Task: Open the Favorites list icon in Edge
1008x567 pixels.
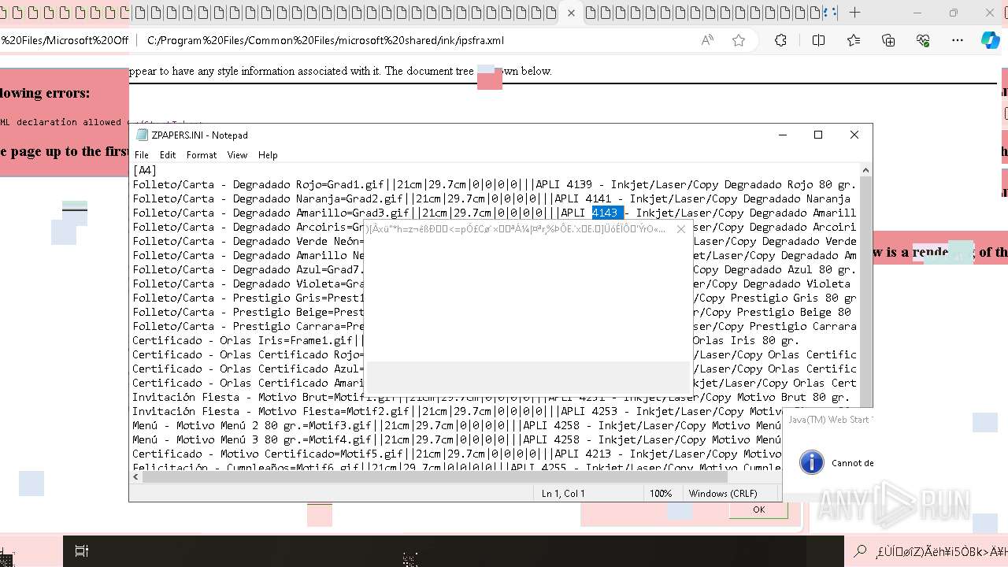Action: (x=854, y=40)
